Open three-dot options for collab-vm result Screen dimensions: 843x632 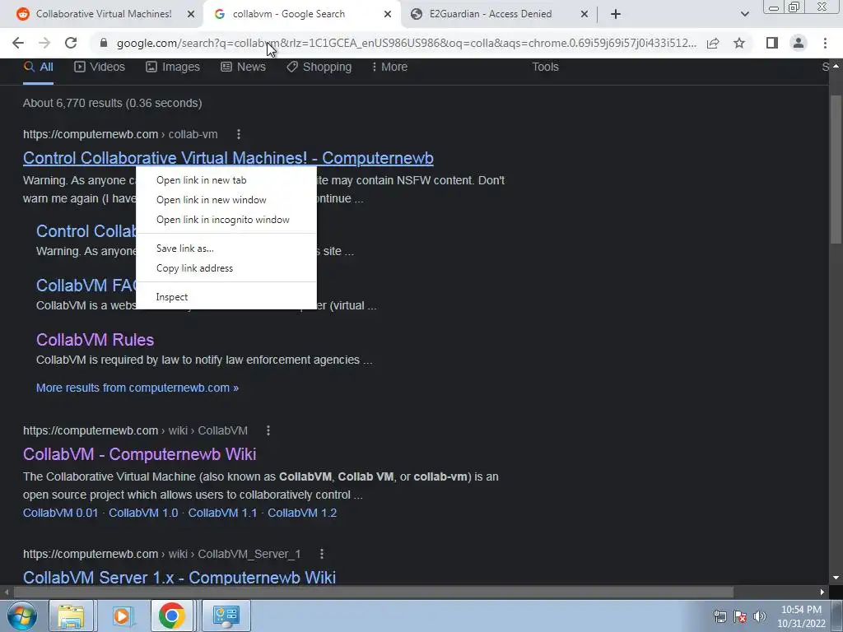pyautogui.click(x=239, y=134)
